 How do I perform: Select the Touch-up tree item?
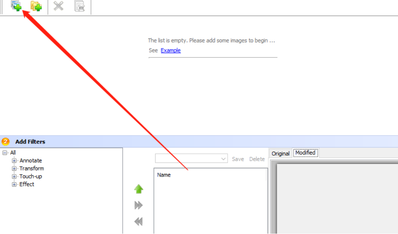point(31,177)
